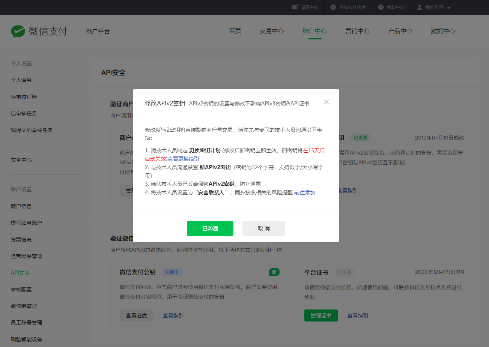Click the 已失效 status tag
This screenshot has width=489, height=347.
[x=345, y=272]
